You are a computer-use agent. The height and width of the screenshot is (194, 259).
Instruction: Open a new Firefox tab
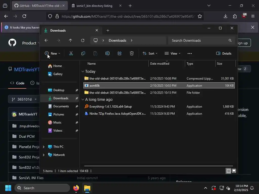point(130,6)
